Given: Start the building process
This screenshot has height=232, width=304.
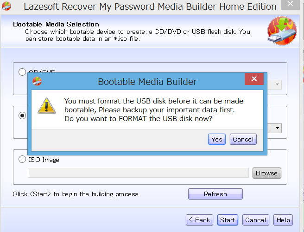Looking at the screenshot, I should coord(228,220).
